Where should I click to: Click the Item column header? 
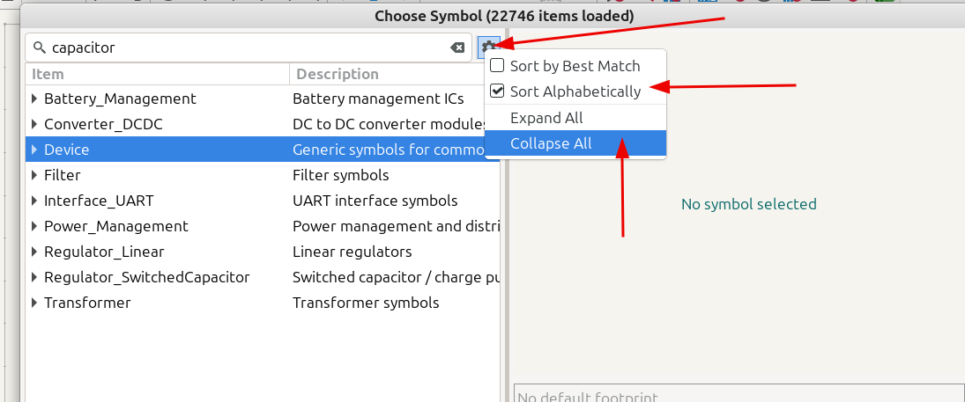[158, 74]
